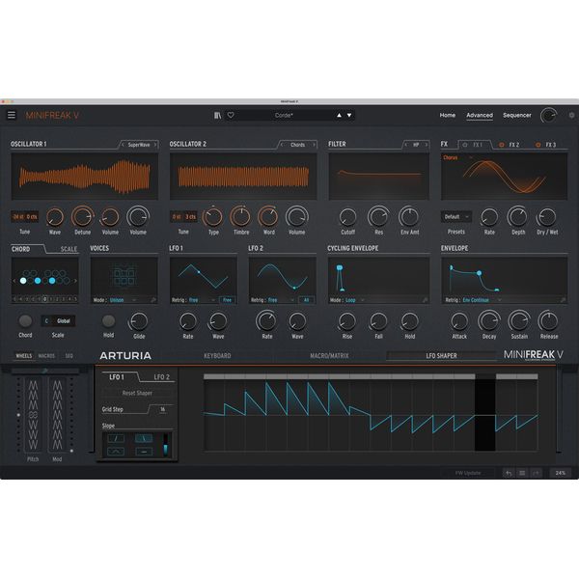This screenshot has height=579, width=579.
Task: Open the Grid Step value 16 field
Action: (x=162, y=409)
